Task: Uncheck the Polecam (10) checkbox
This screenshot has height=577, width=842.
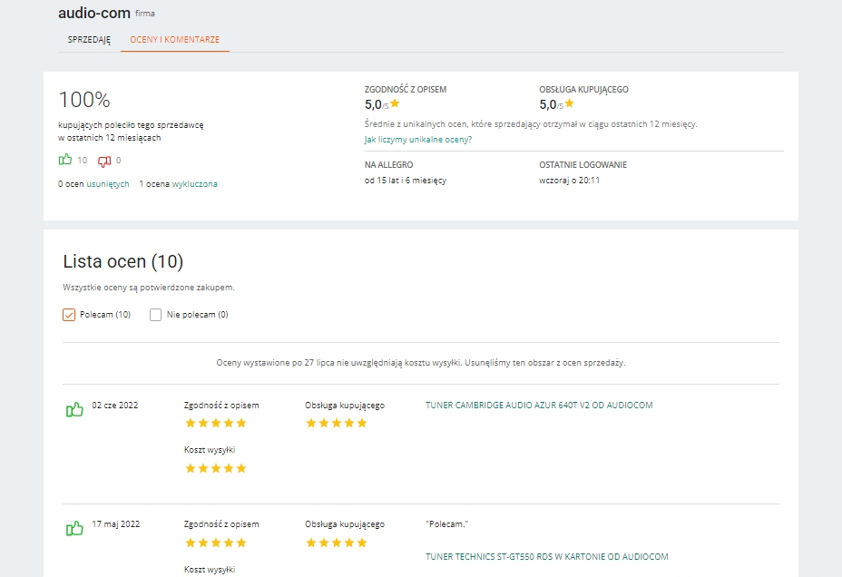Action: pos(69,315)
